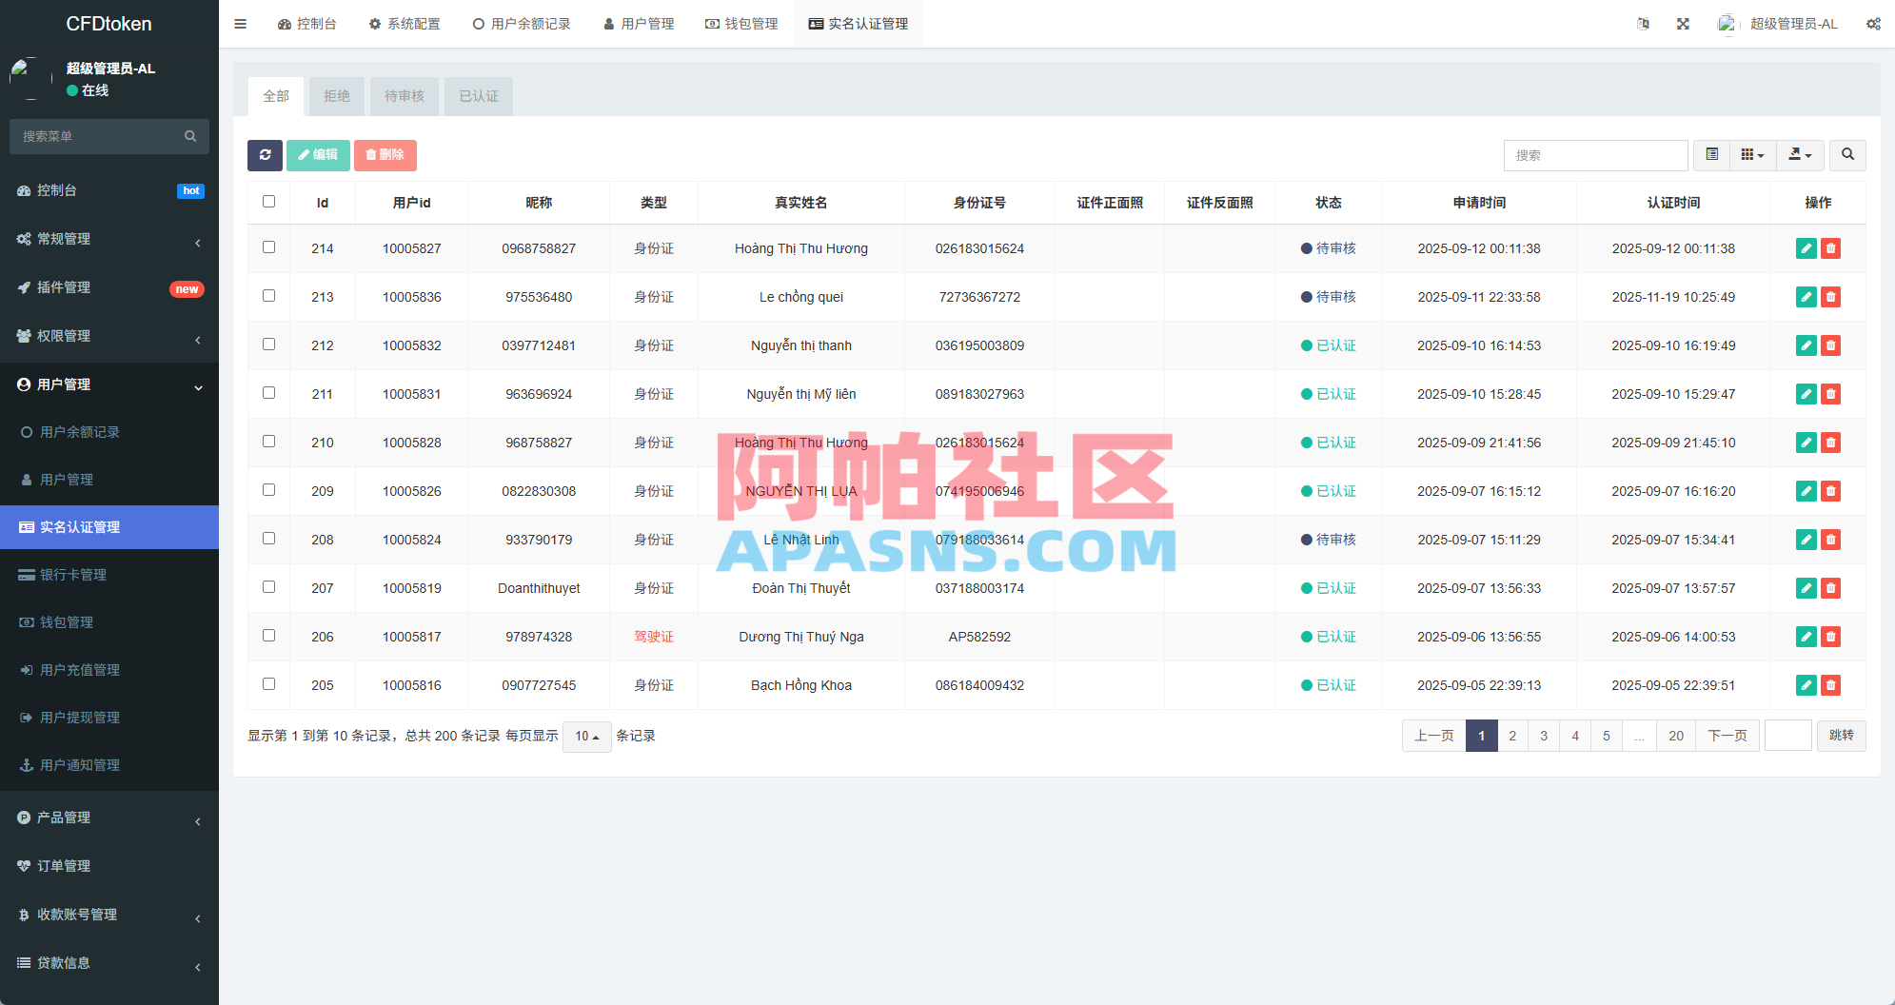The height and width of the screenshot is (1005, 1895).
Task: Click the edit icon in row 208
Action: [x=1806, y=540]
